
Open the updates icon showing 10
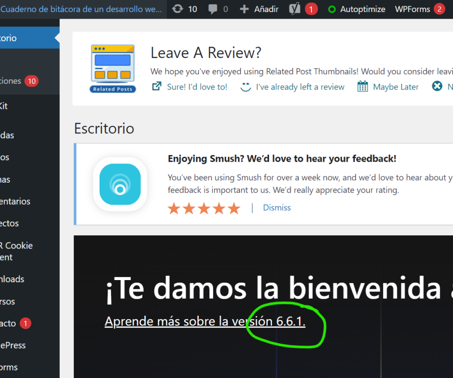pos(177,9)
